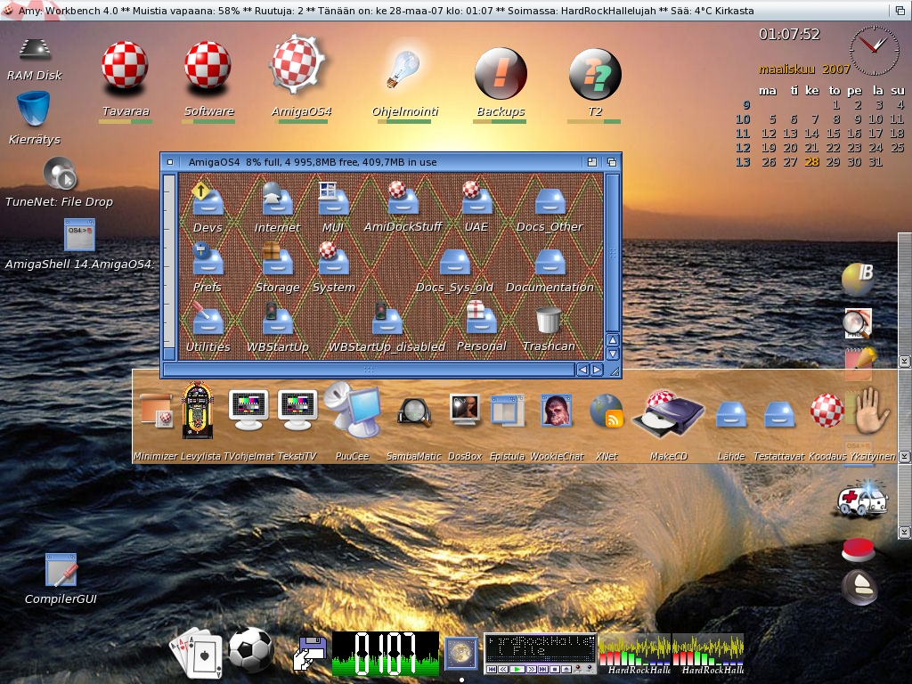The width and height of the screenshot is (912, 684).
Task: Open SambaMatic in the dock
Action: pyautogui.click(x=414, y=411)
